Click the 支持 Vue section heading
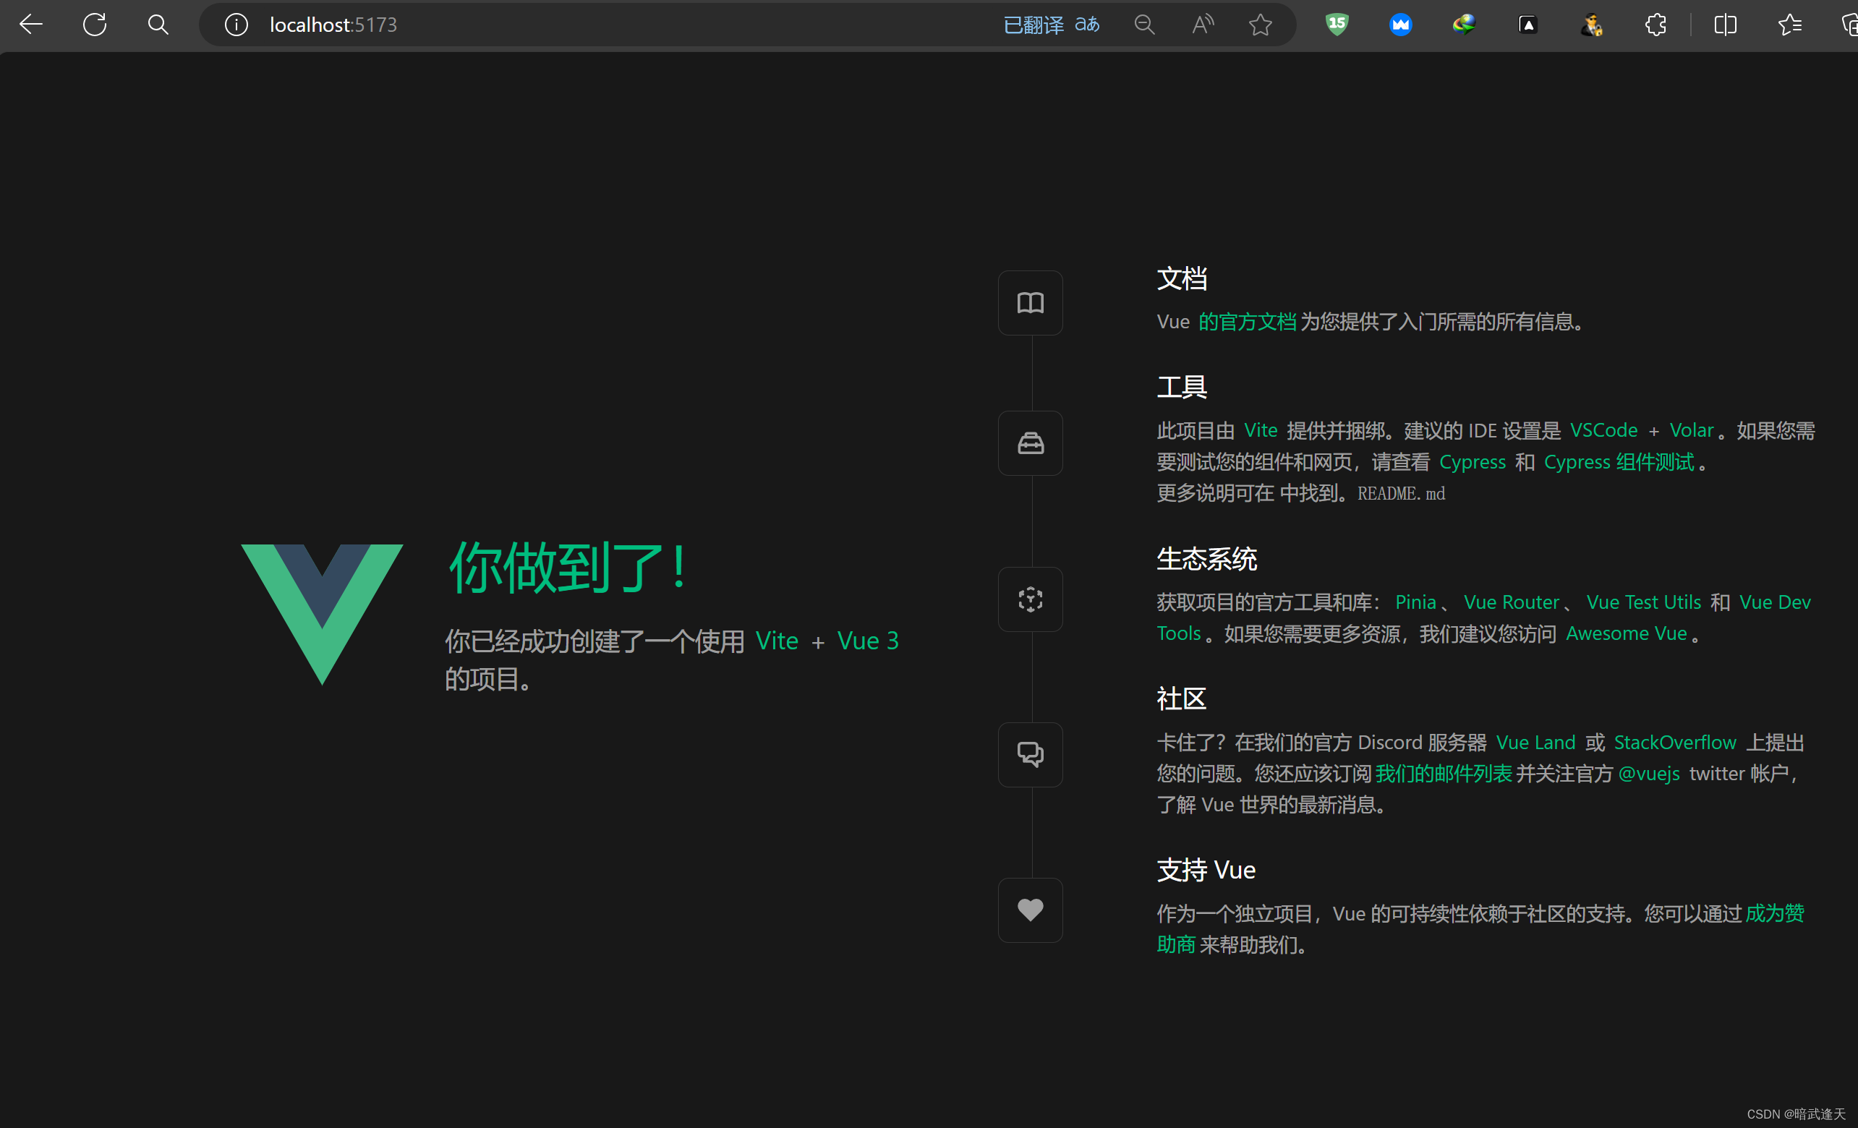Image resolution: width=1858 pixels, height=1128 pixels. pyautogui.click(x=1206, y=871)
